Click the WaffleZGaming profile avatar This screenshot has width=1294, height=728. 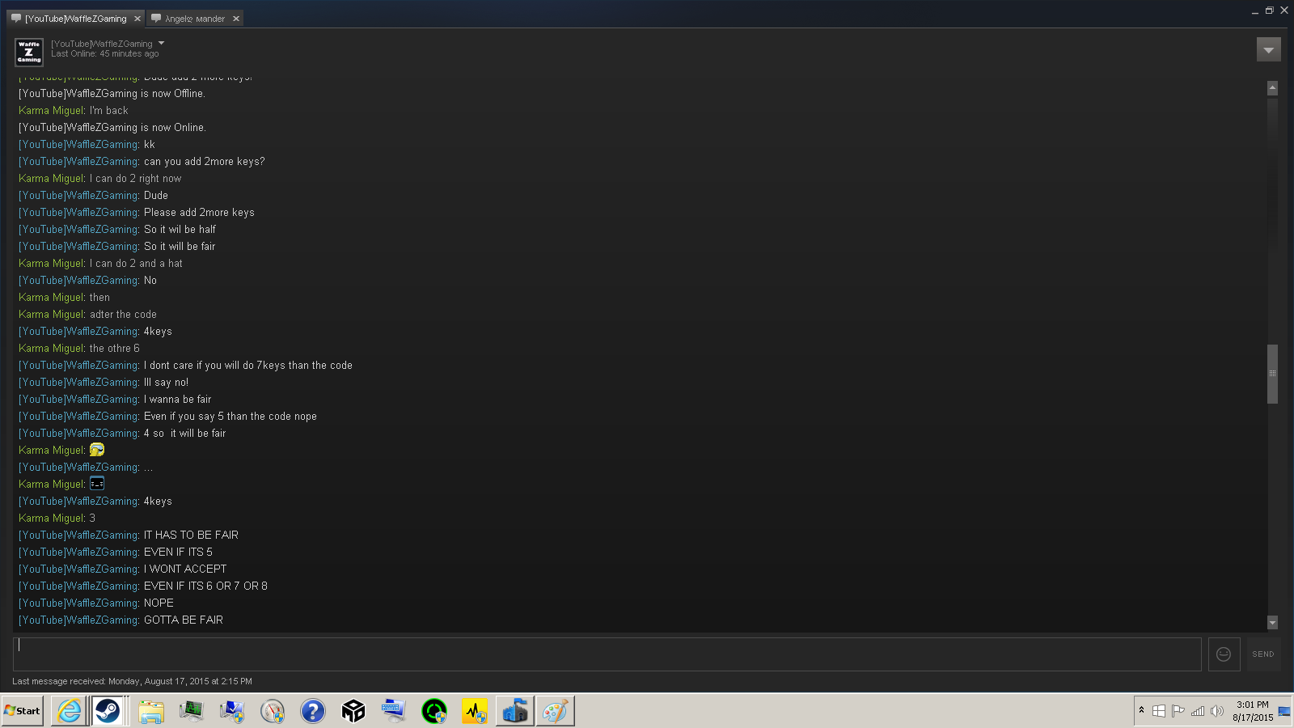click(29, 52)
